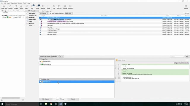Open Explorer from the toolbar
190x106 pixels.
tap(65, 7)
